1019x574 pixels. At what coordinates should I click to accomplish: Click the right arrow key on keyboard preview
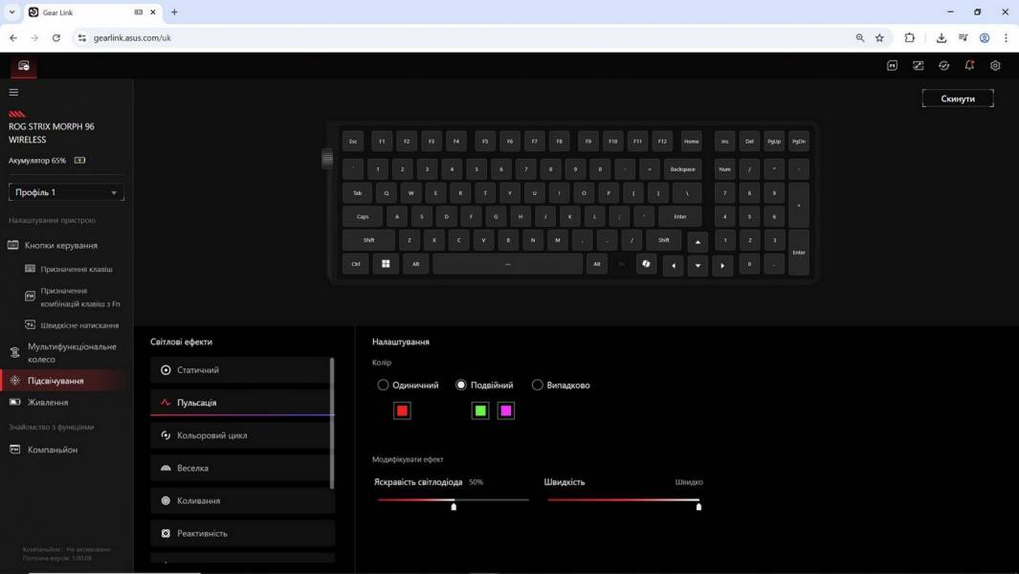click(x=722, y=265)
